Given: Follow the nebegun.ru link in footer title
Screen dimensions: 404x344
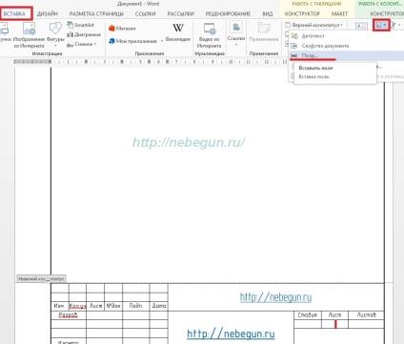Looking at the screenshot, I should [x=231, y=334].
